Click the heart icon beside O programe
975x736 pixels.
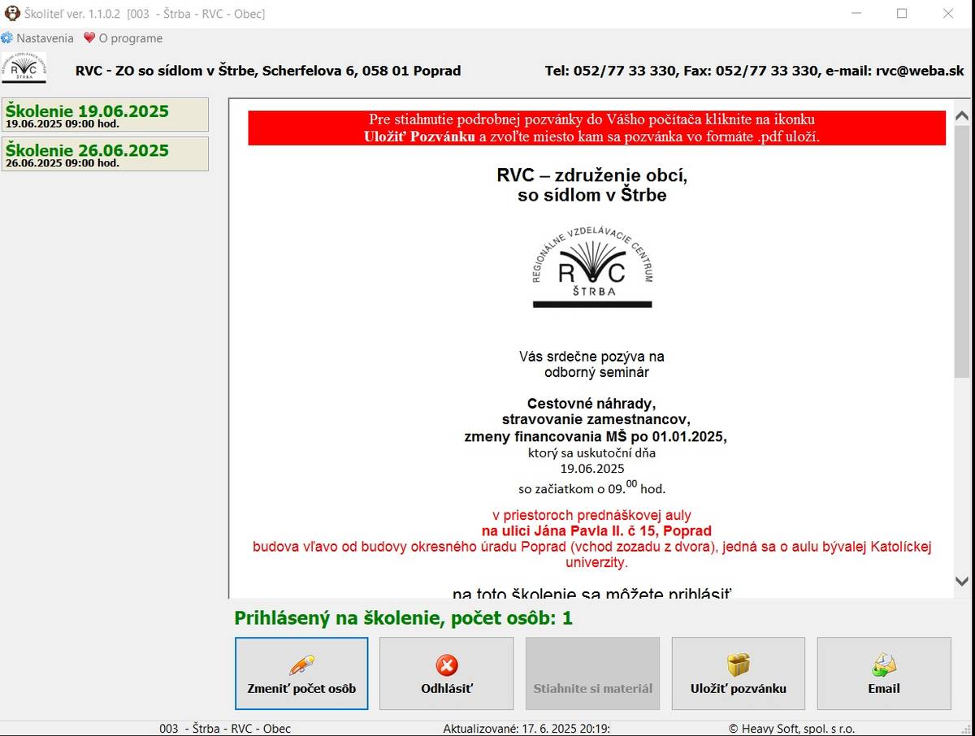point(89,38)
